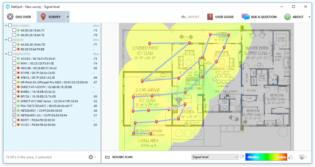Viewport: 315px width, 167px height.
Task: Select the "YVV5C / F8:E4:FB:62:90:D6" entry
Action: point(38,125)
